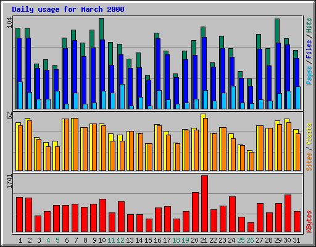Select the green weekend day 18 label
Image resolution: width=316 pixels, height=247 pixels.
point(176,240)
